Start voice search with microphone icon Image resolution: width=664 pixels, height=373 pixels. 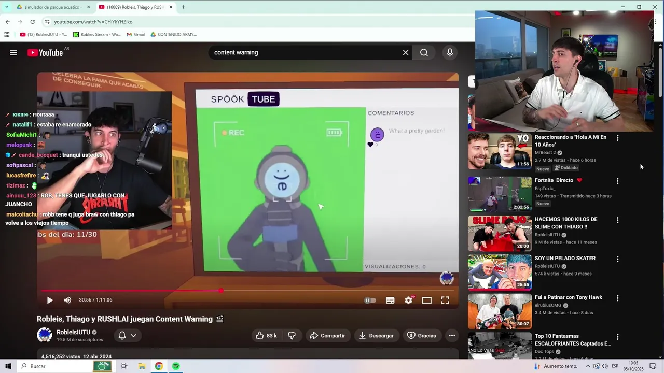[450, 52]
